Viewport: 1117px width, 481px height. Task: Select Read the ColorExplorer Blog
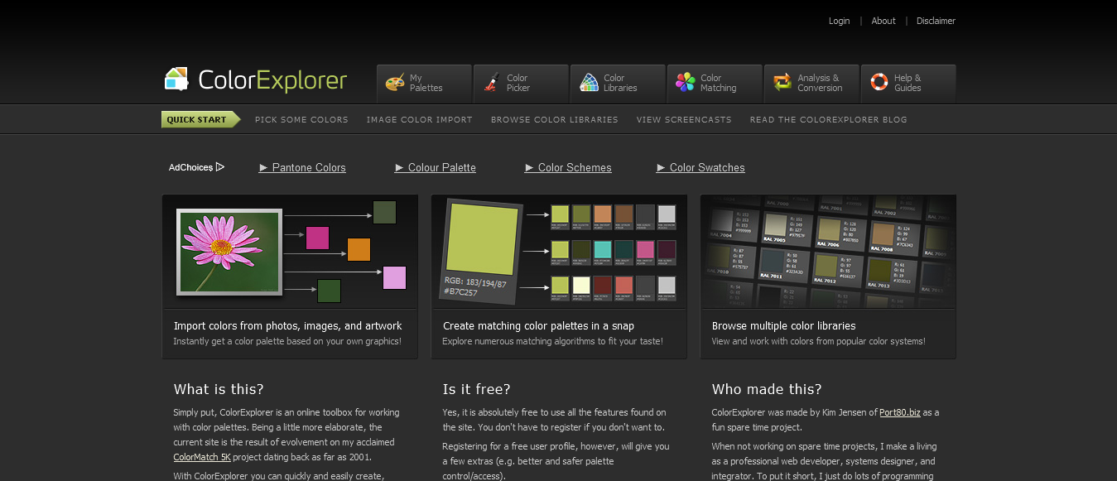tap(828, 119)
